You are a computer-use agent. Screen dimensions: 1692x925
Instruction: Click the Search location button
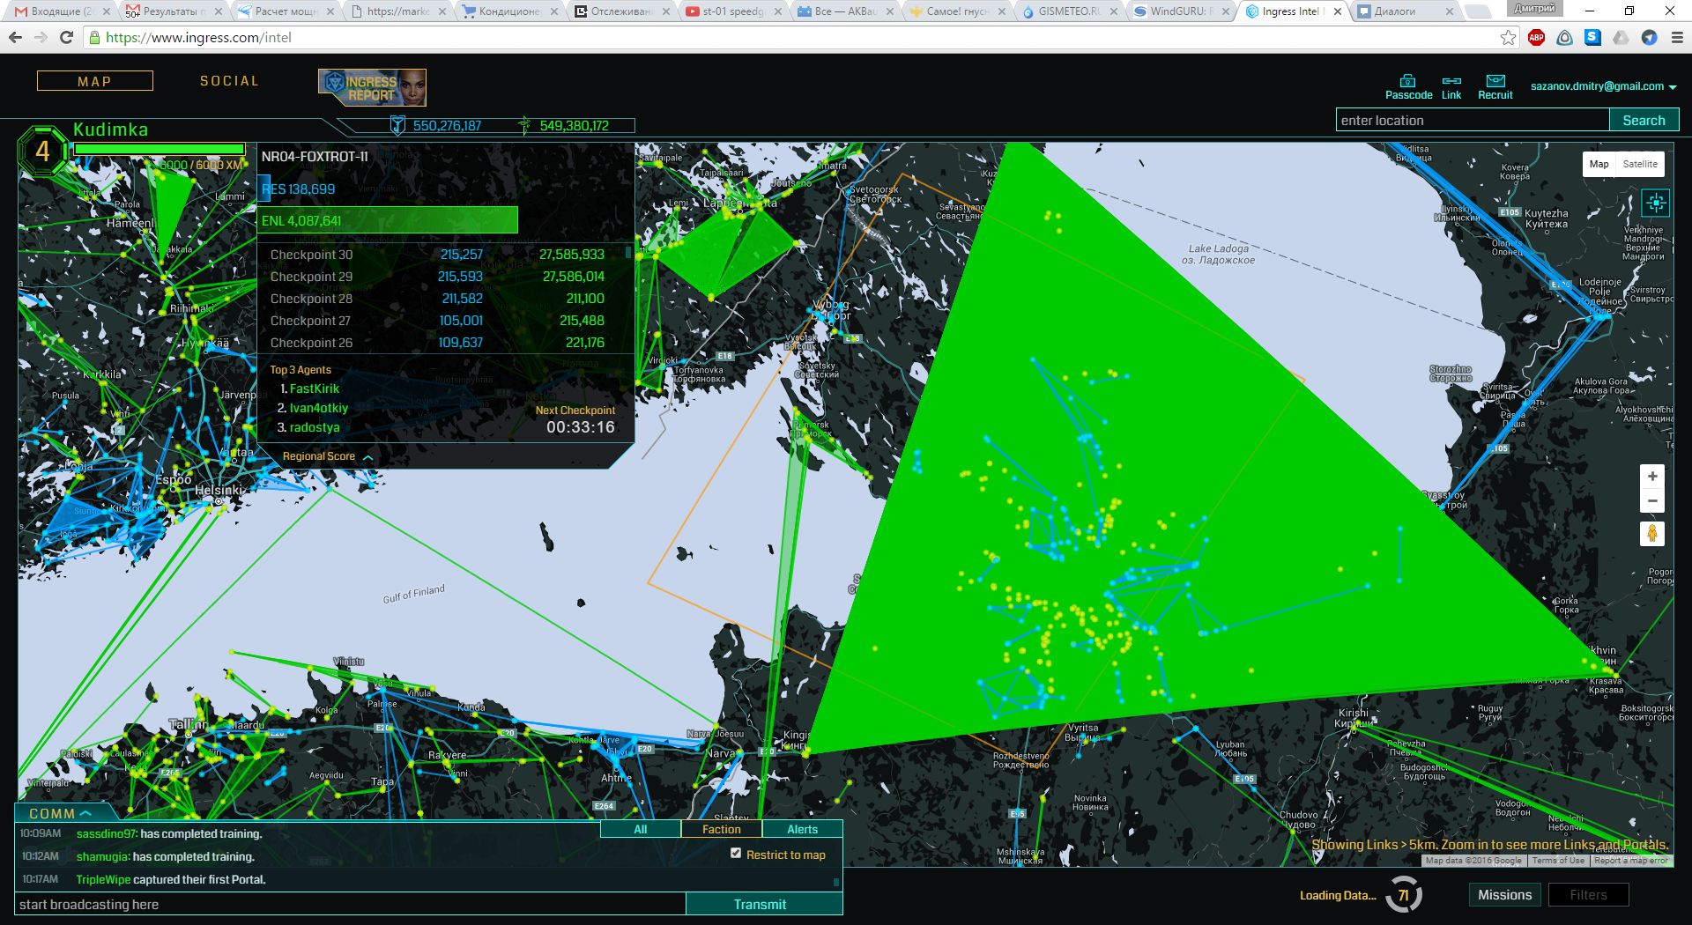pyautogui.click(x=1644, y=120)
